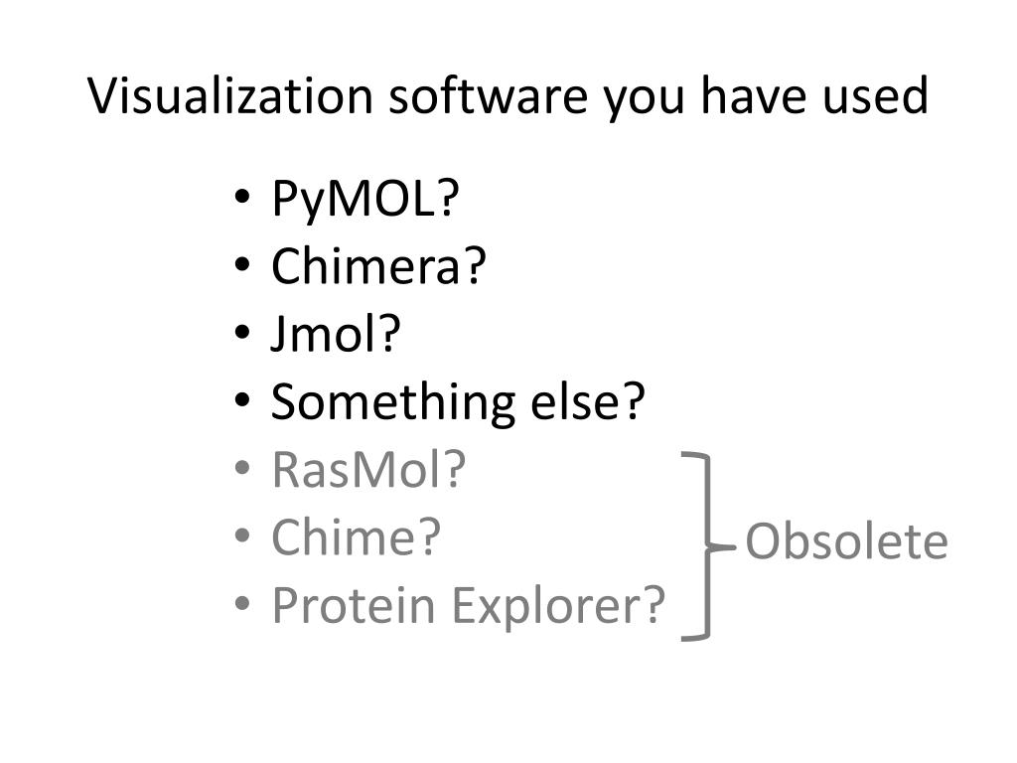The width and height of the screenshot is (1017, 763).
Task: Select the Chime? bullet text
Action: coord(357,537)
